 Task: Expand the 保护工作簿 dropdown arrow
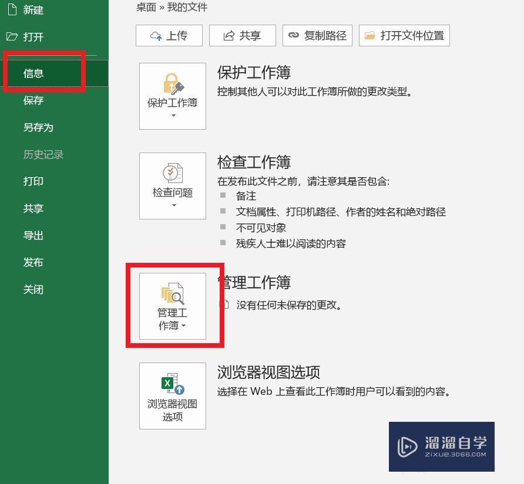tap(173, 116)
